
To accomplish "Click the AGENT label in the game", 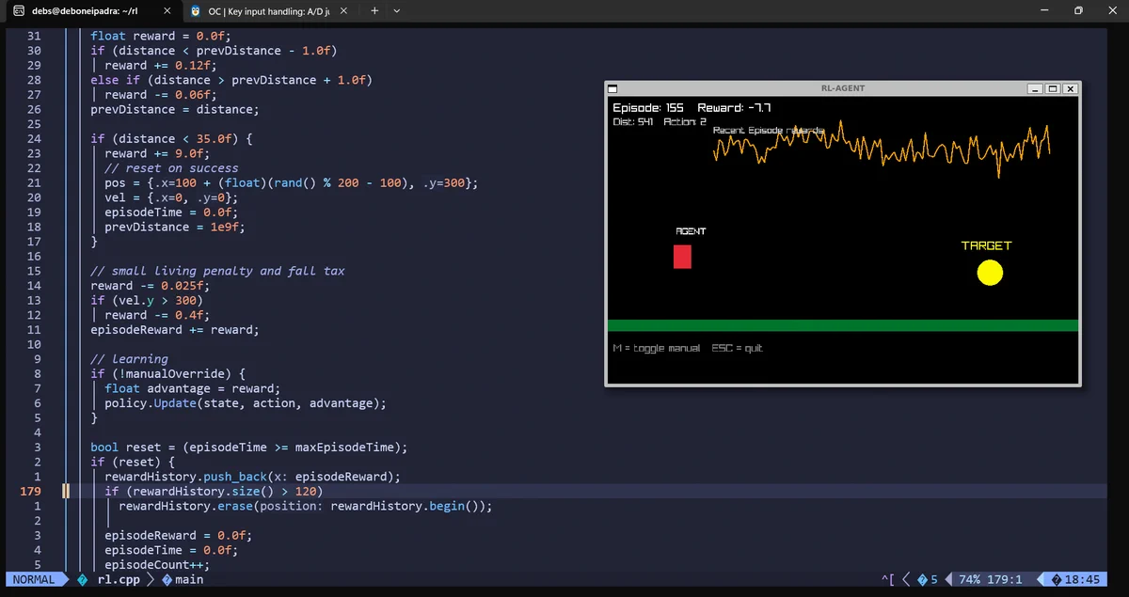I will (691, 231).
